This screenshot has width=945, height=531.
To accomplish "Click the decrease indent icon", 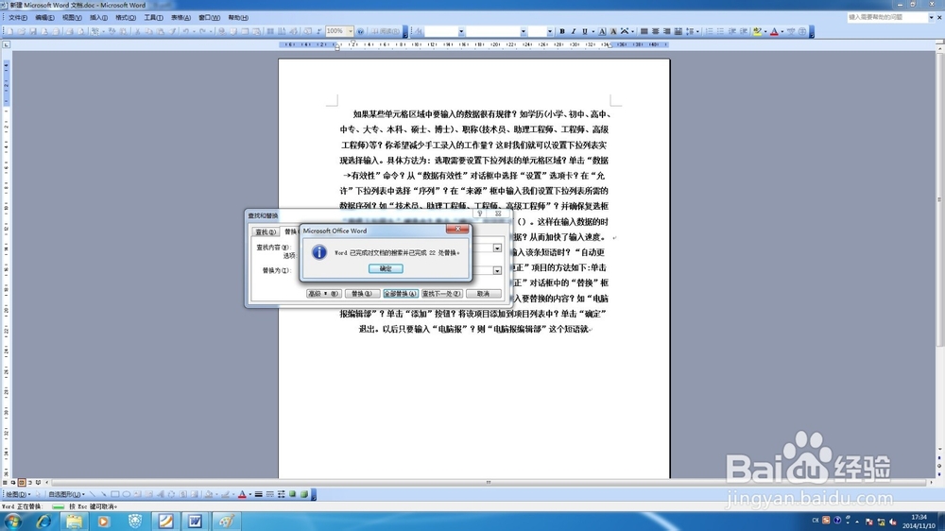I will tap(732, 31).
